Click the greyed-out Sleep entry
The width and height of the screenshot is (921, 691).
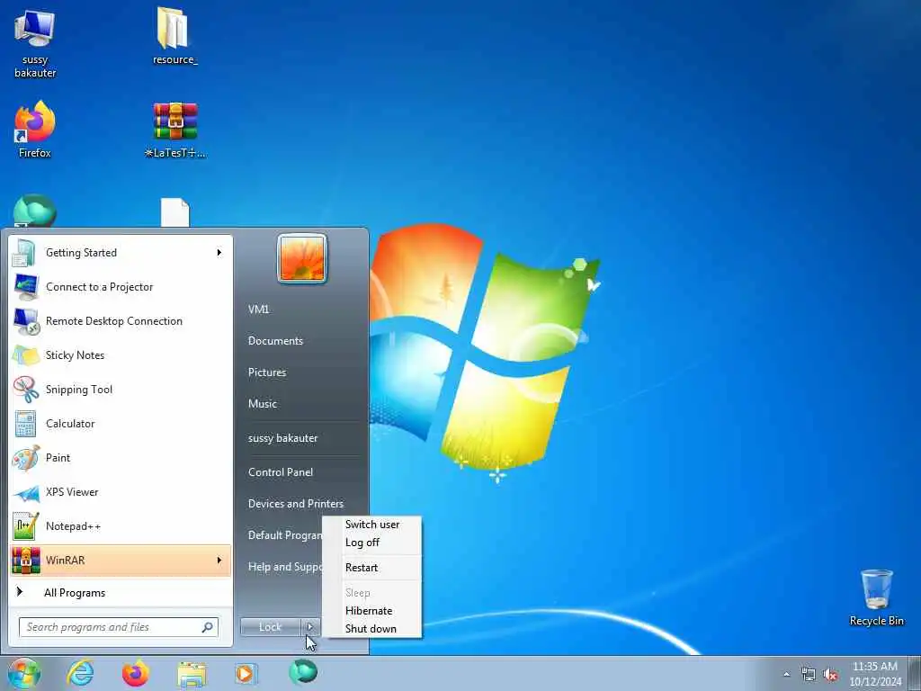coord(372,593)
